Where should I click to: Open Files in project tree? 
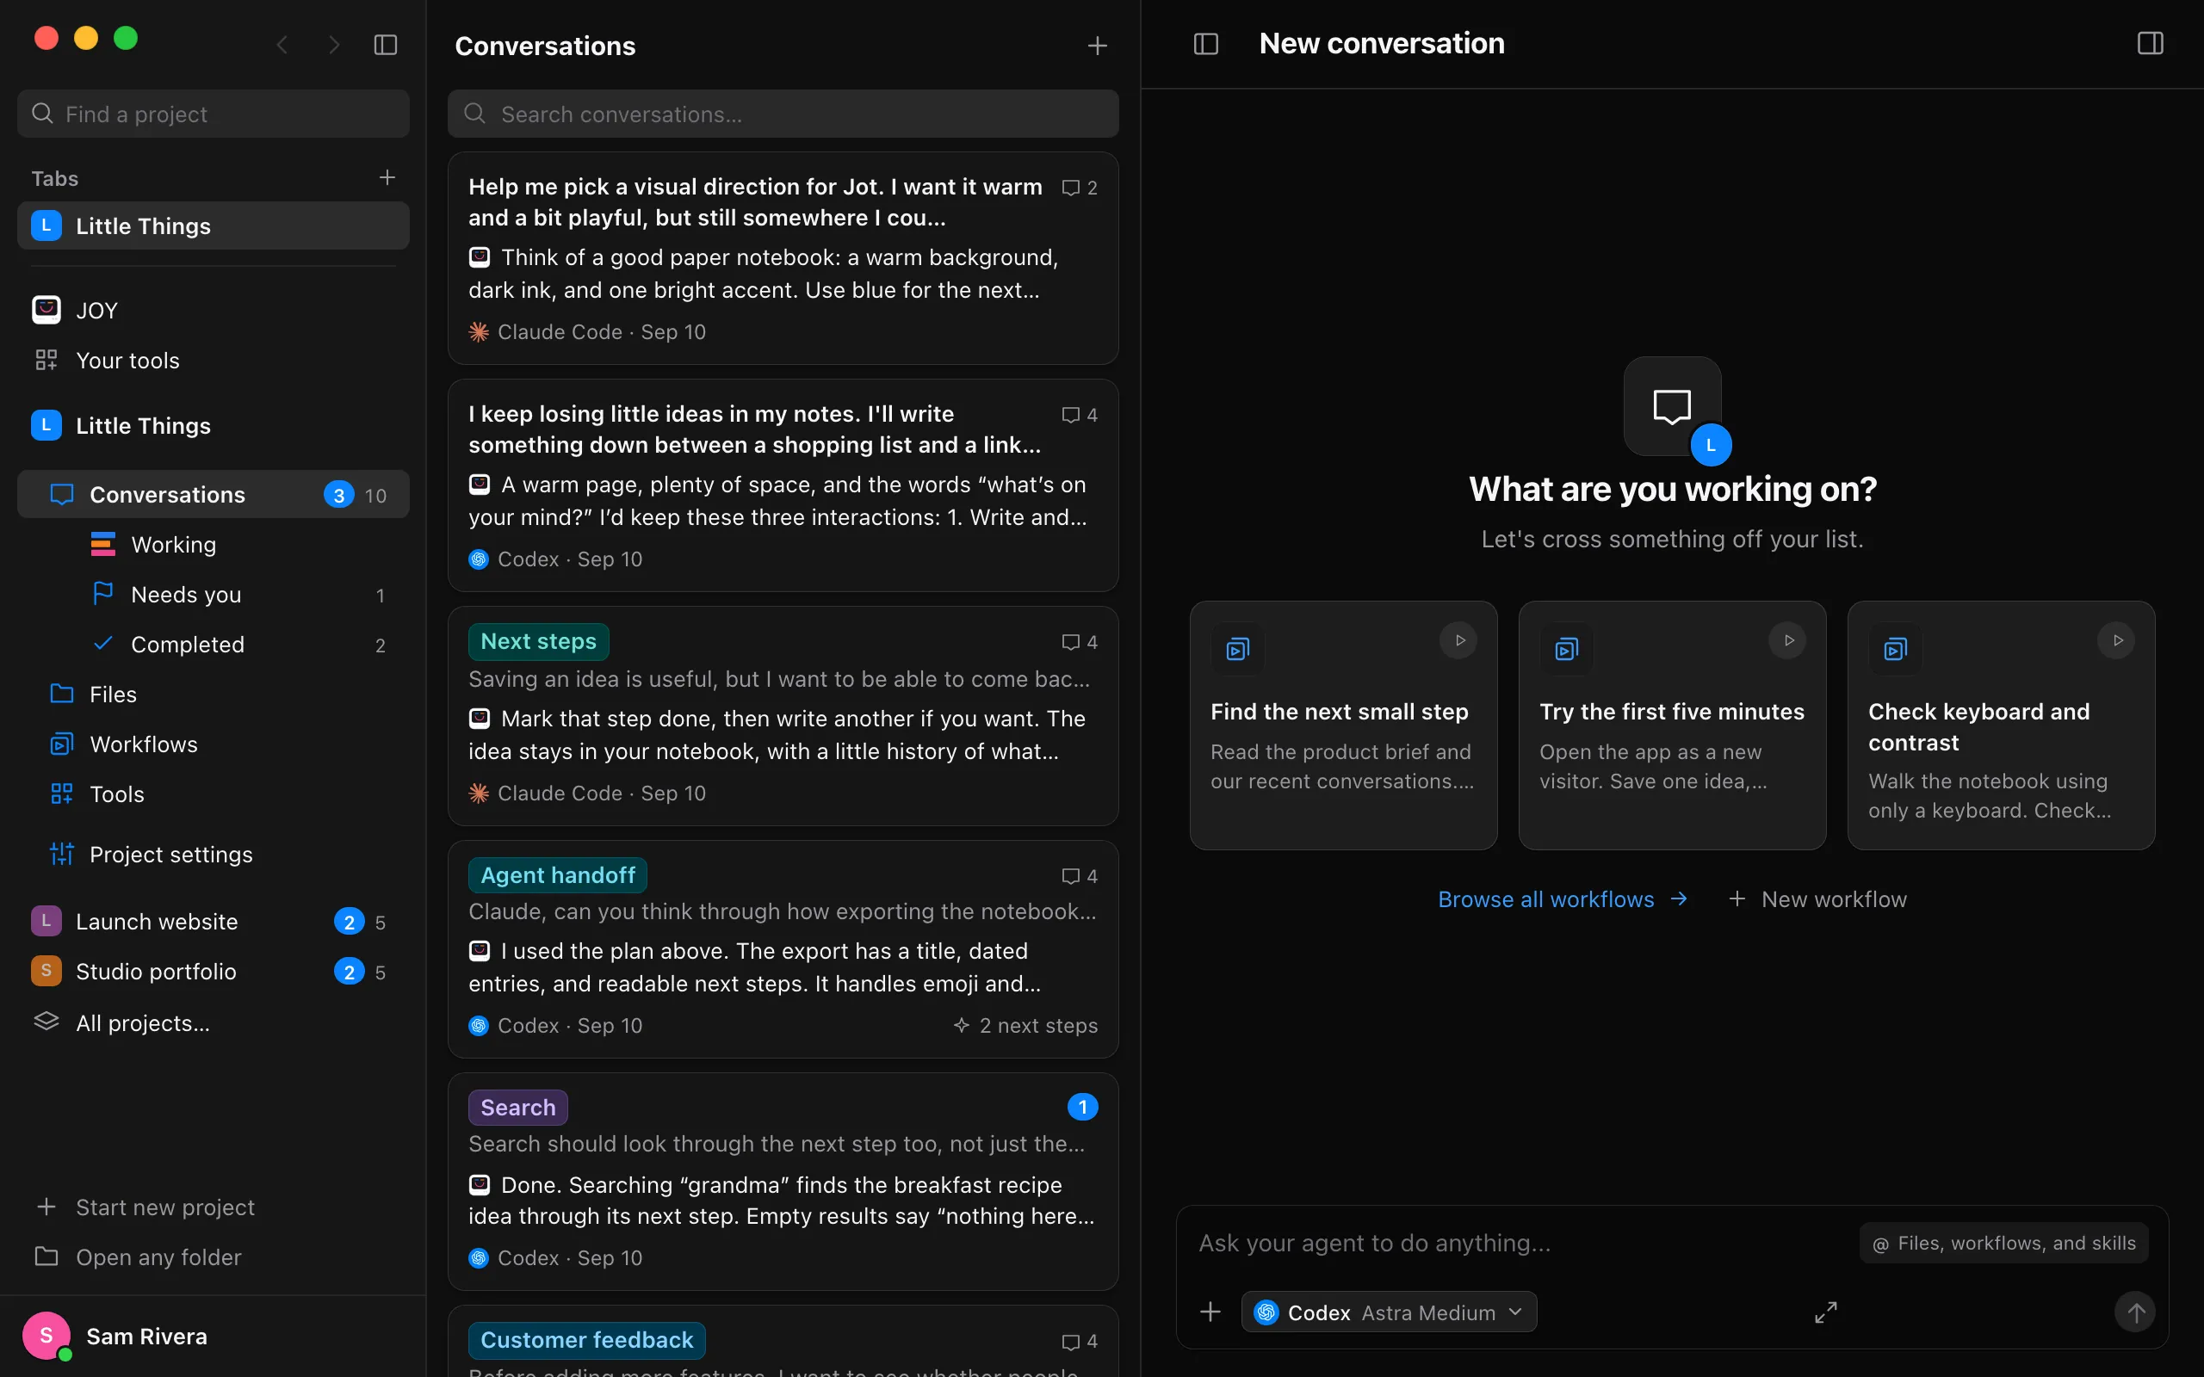pos(214,695)
